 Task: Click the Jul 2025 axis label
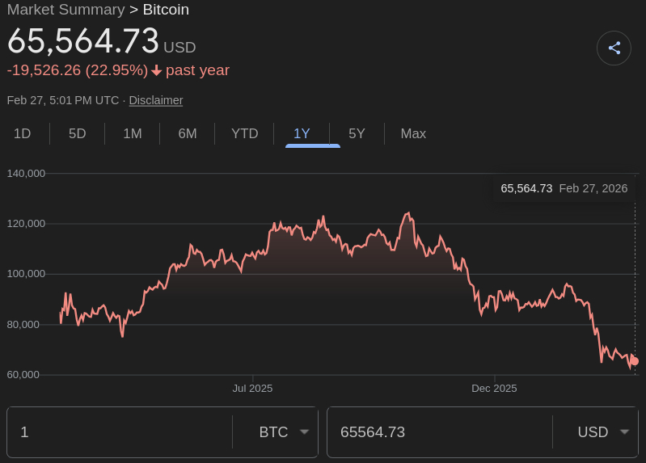pos(252,389)
